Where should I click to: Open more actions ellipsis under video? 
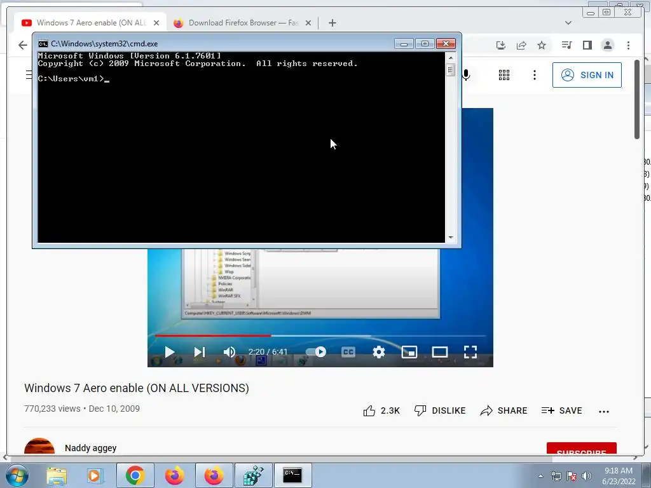[x=604, y=411]
